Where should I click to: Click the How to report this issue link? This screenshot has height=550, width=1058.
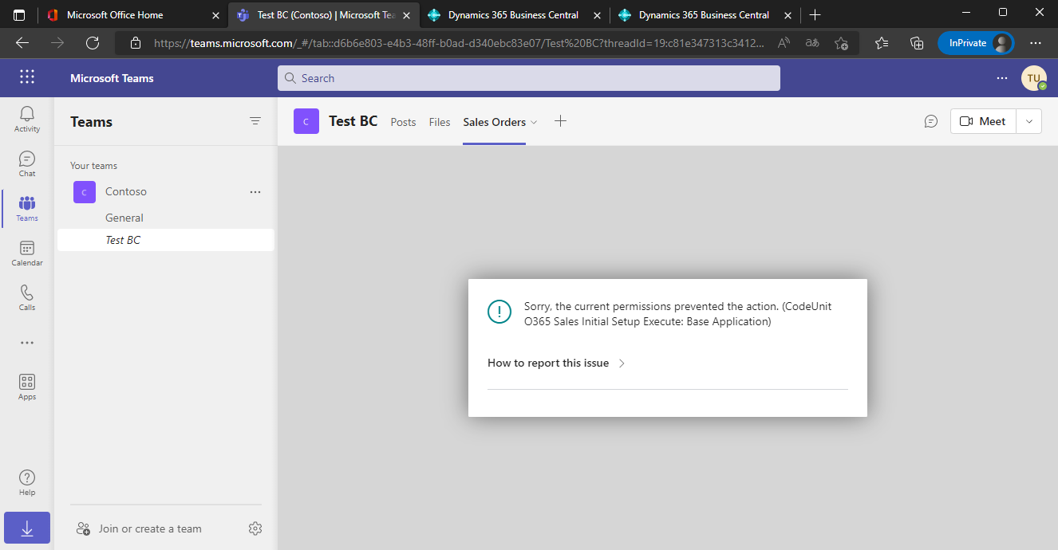pyautogui.click(x=549, y=363)
